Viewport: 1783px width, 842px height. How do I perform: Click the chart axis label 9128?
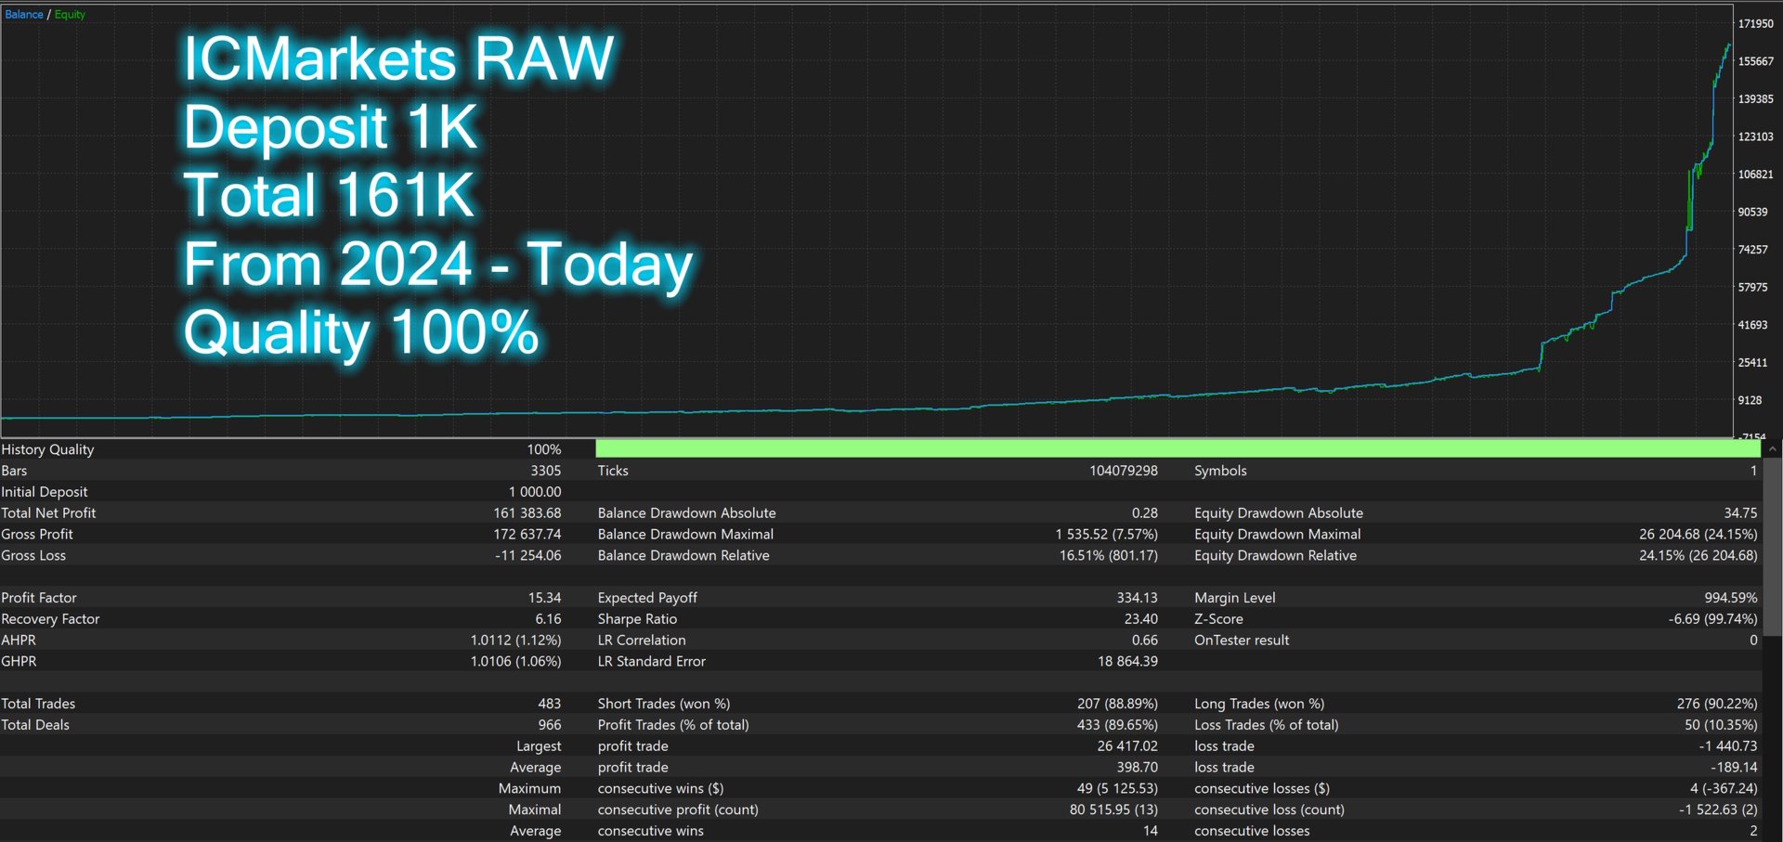(x=1750, y=401)
